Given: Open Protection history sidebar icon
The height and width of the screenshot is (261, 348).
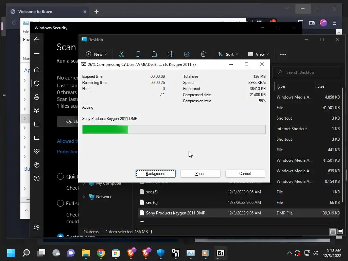Looking at the screenshot, I should tap(37, 178).
